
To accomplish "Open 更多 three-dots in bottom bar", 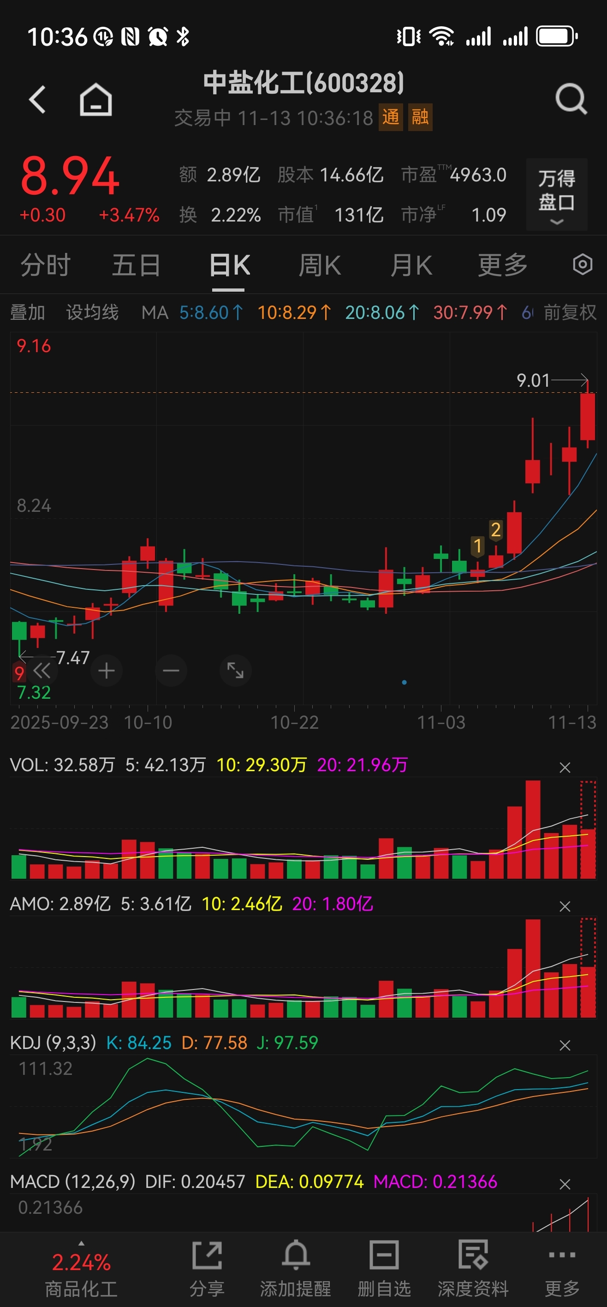I will tap(562, 1255).
